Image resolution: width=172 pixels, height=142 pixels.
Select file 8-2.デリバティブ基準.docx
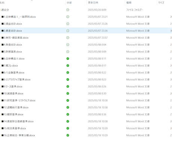pyautogui.click(x=16, y=80)
